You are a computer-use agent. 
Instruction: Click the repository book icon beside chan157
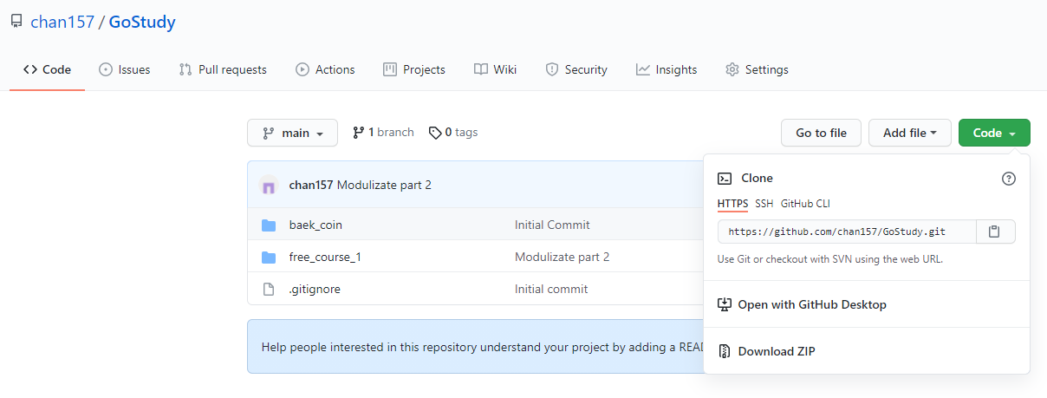point(16,22)
